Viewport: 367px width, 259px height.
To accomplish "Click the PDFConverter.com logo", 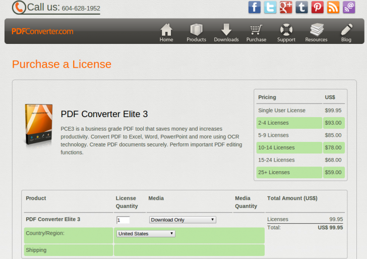I will click(43, 31).
